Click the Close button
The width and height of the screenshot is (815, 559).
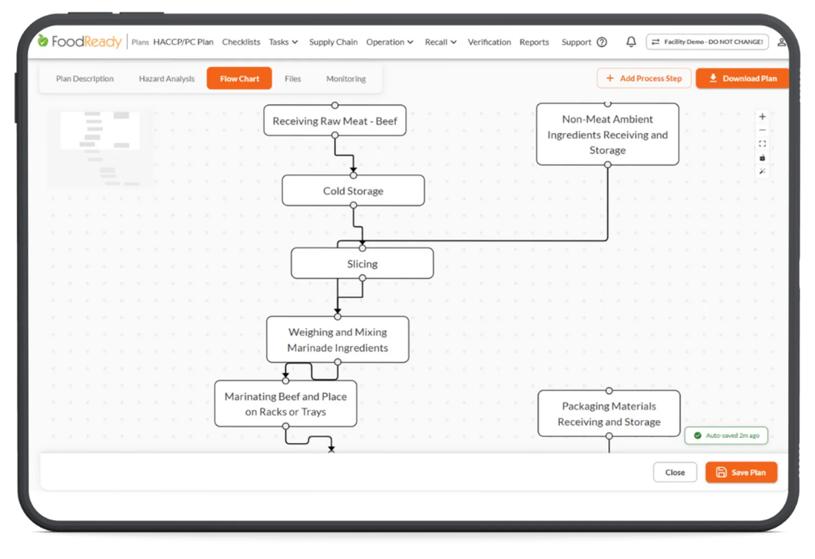[675, 472]
